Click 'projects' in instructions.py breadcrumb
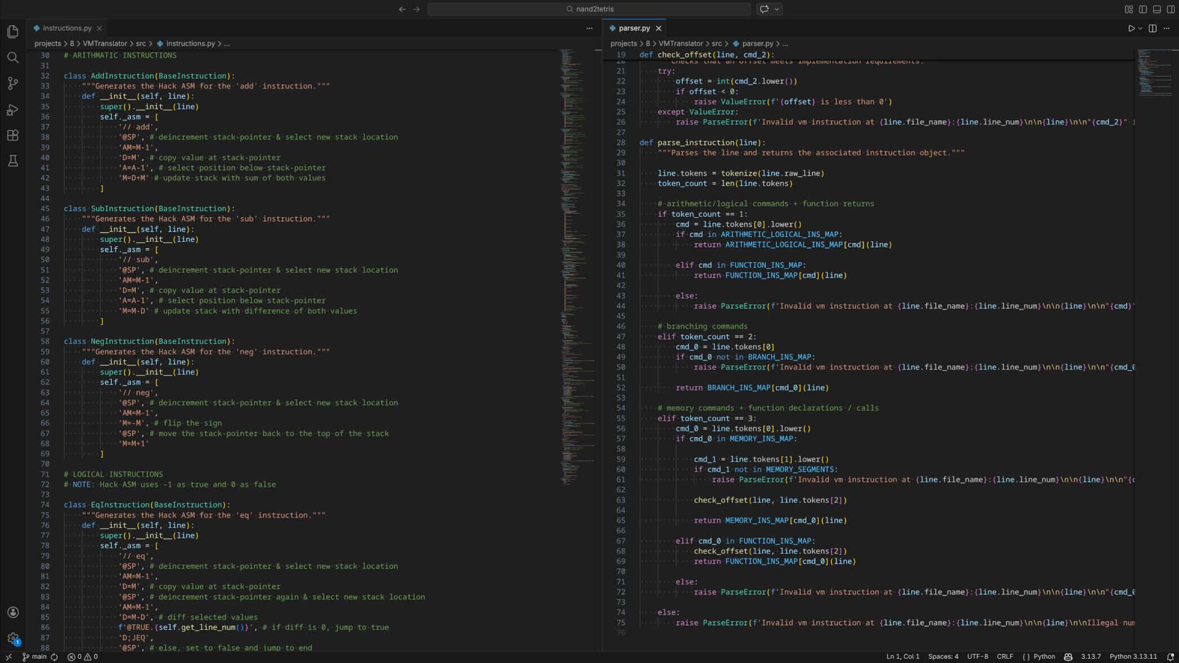This screenshot has width=1179, height=663. point(48,44)
